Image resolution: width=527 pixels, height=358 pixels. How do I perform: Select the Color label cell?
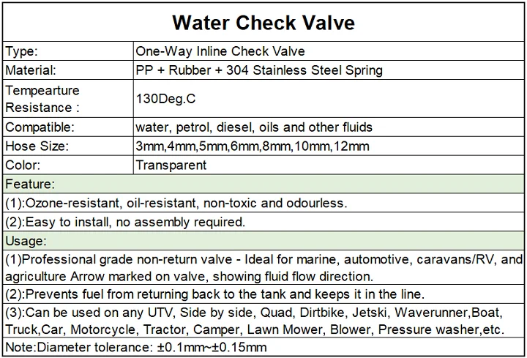click(68, 165)
